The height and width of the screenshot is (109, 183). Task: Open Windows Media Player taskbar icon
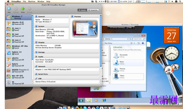96,100
